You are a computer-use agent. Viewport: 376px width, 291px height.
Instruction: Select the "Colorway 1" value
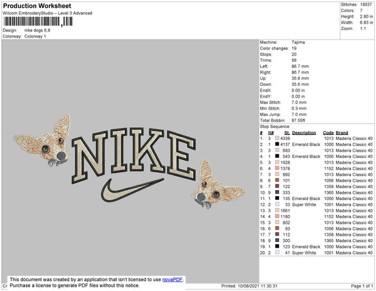(x=35, y=36)
